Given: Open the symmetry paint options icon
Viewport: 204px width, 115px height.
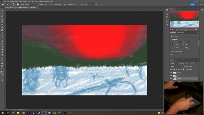Looking at the screenshot, I should click(x=96, y=4).
